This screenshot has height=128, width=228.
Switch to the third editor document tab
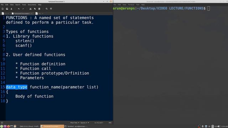tap(38, 14)
